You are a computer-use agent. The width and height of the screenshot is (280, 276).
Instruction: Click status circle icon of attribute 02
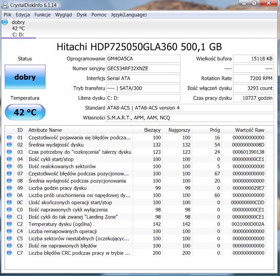click(x=9, y=145)
